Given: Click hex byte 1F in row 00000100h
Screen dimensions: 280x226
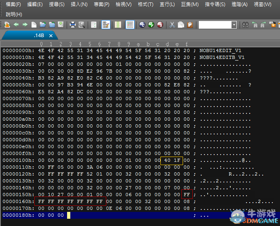Looking at the screenshot, I should click(177, 160).
